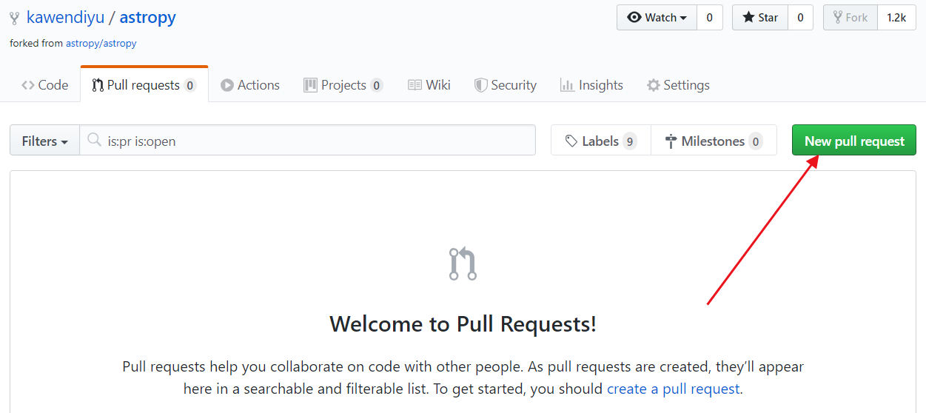Click the Pull requests count badge
The height and width of the screenshot is (413, 926).
190,86
